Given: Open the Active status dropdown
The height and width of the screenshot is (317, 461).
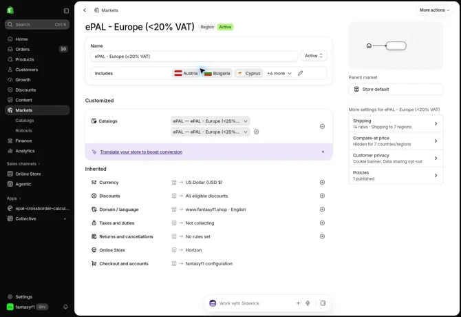Looking at the screenshot, I should 313,56.
